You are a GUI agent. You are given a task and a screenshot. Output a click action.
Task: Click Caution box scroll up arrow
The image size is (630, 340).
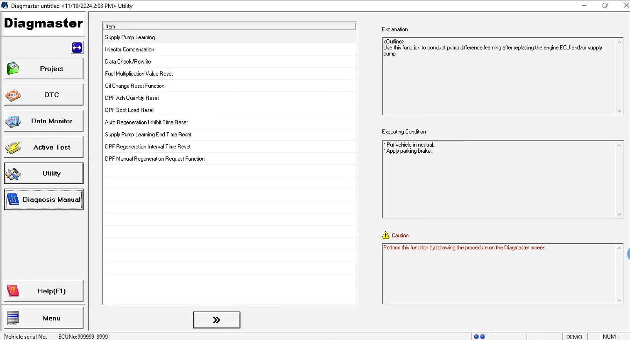pyautogui.click(x=619, y=248)
